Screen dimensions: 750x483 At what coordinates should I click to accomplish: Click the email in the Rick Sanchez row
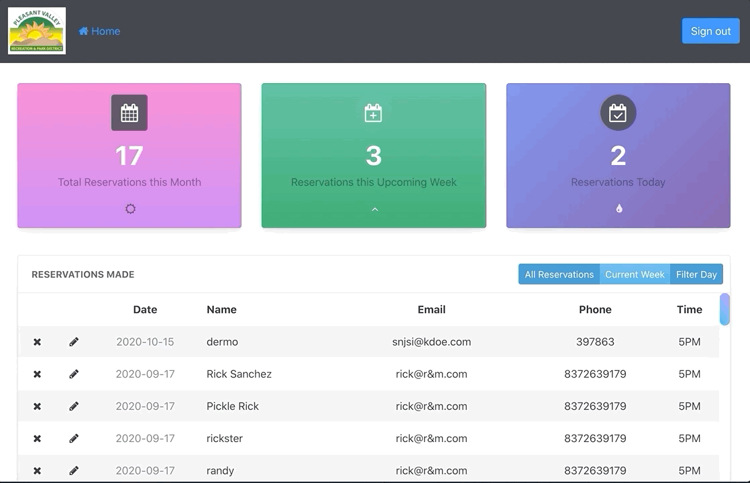click(x=431, y=374)
